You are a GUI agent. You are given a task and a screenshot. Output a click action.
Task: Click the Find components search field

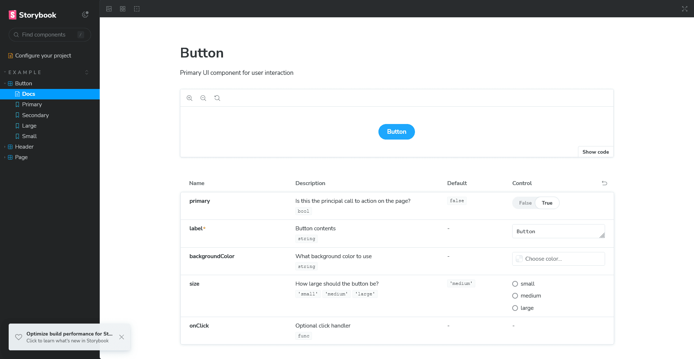(50, 35)
